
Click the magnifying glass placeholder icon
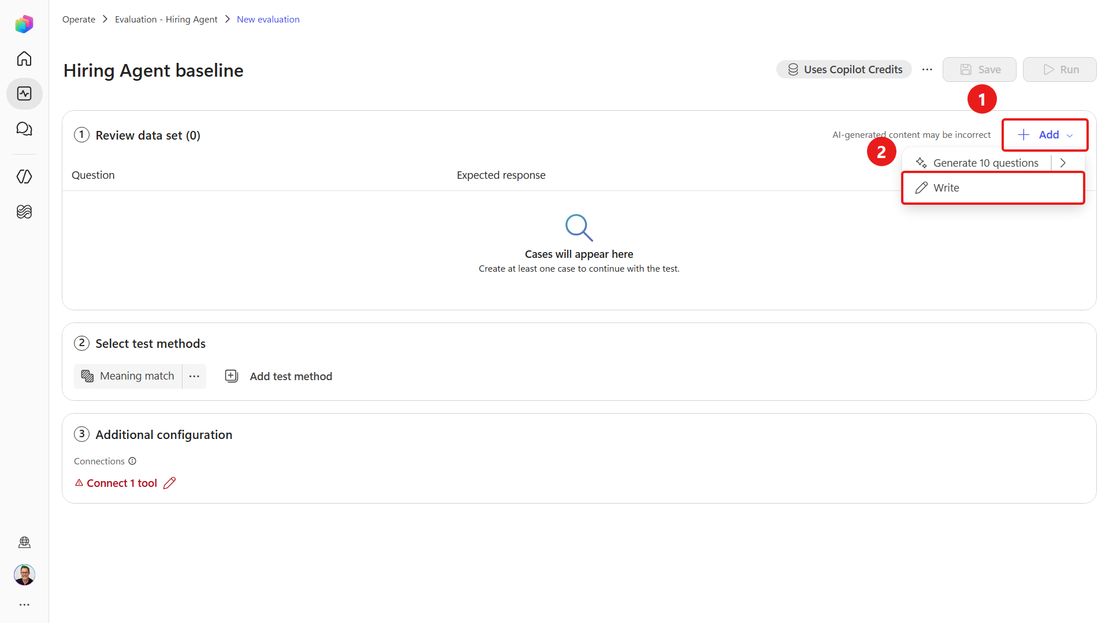[579, 227]
